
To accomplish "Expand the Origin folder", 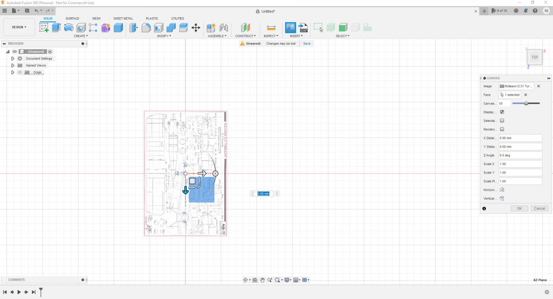I will [x=13, y=72].
